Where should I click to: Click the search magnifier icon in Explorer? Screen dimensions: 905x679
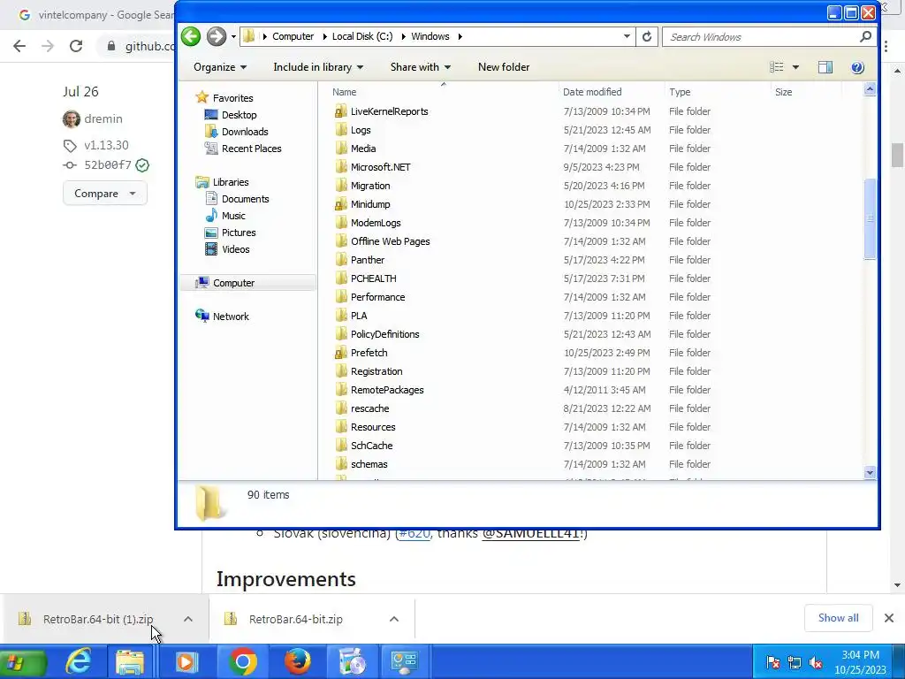coord(865,37)
